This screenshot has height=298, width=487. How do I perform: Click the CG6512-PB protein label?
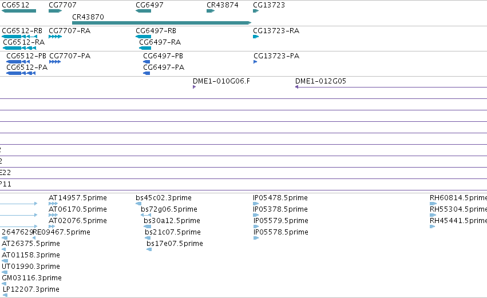click(26, 56)
